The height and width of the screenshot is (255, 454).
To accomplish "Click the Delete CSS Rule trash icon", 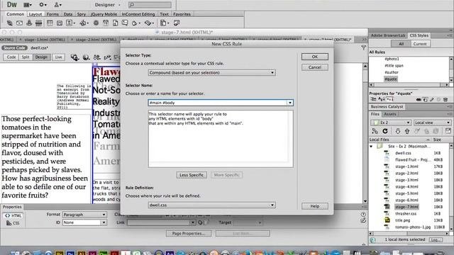I will 445,99.
